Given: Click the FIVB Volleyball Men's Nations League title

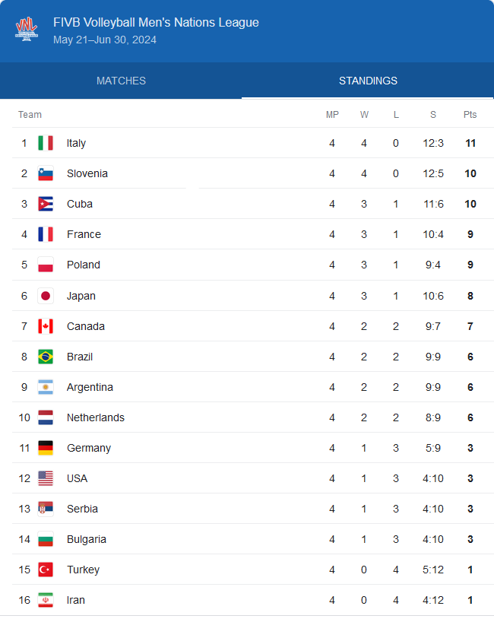Looking at the screenshot, I should [156, 23].
